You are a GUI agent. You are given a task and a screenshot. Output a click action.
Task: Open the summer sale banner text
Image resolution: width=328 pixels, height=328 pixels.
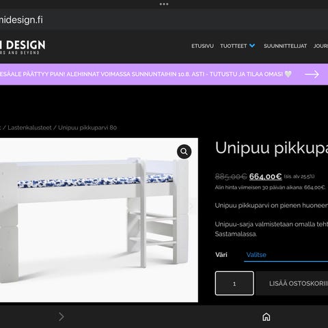click(x=146, y=74)
